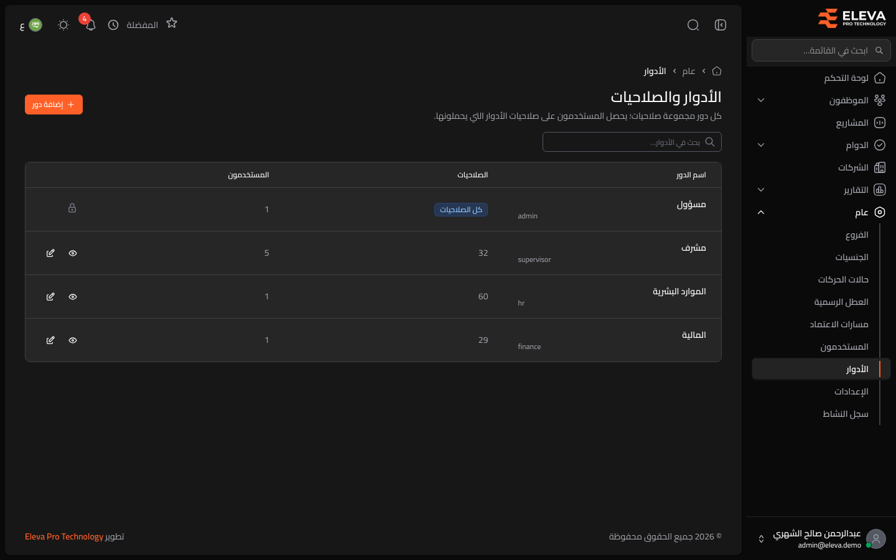The height and width of the screenshot is (560, 896).
Task: Open notifications bell with 4 badge
Action: coord(90,25)
